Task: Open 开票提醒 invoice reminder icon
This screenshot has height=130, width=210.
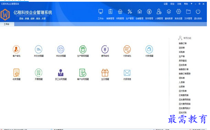Action: (x=39, y=73)
